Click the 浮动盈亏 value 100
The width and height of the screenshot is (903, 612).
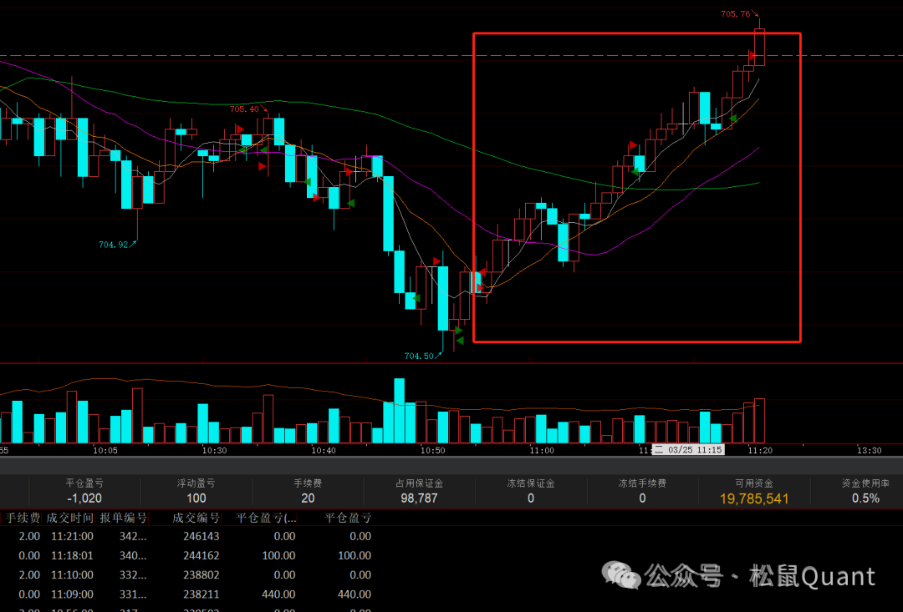click(x=196, y=498)
